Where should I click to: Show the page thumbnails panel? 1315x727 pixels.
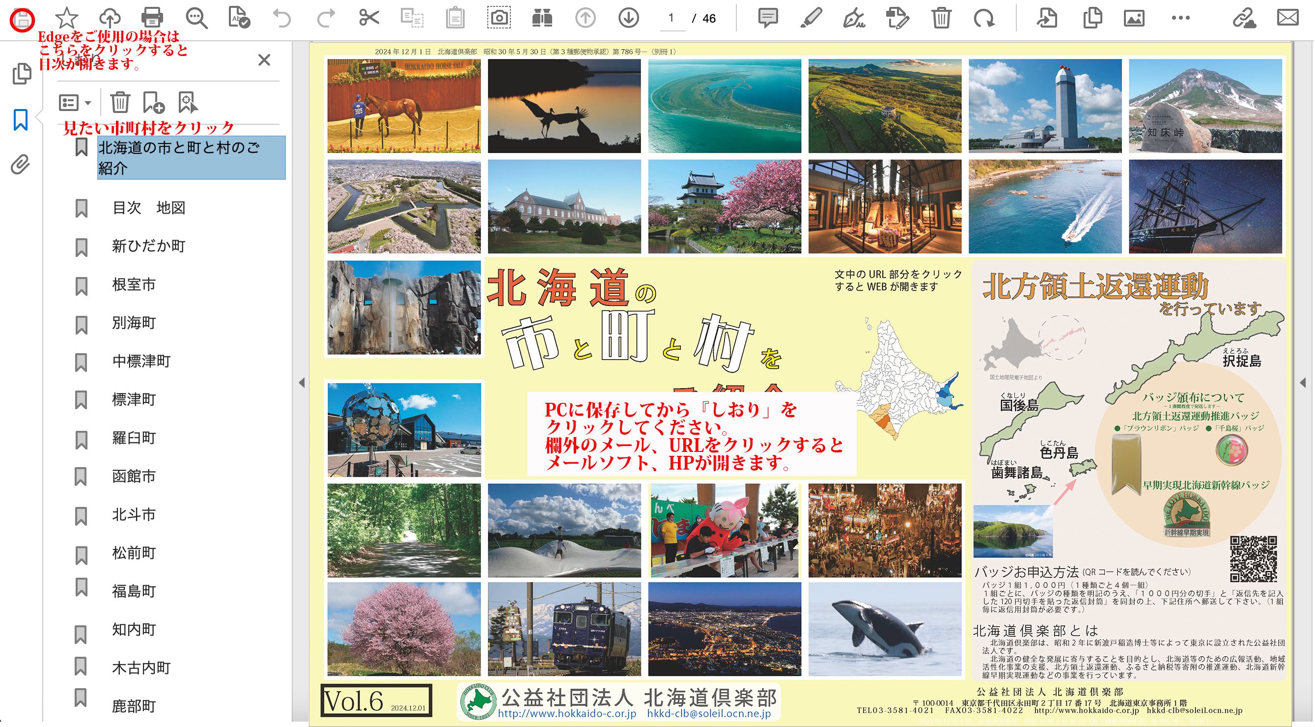point(22,74)
